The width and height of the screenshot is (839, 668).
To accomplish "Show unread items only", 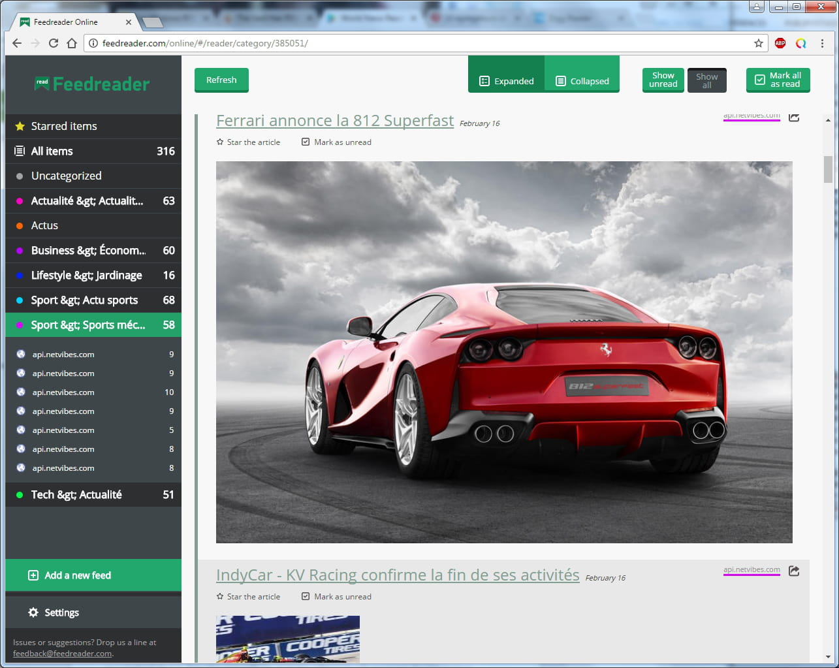I will pos(663,80).
